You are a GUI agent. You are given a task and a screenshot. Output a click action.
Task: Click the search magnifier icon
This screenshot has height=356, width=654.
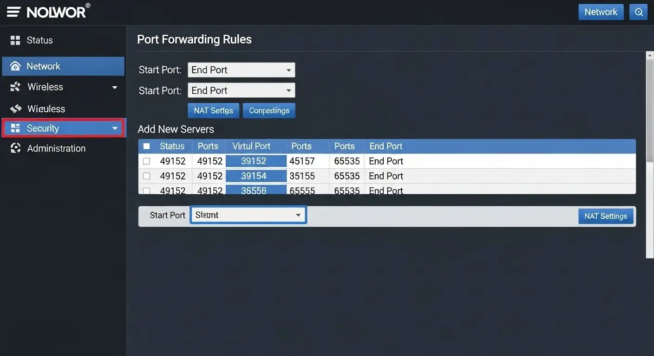[638, 12]
